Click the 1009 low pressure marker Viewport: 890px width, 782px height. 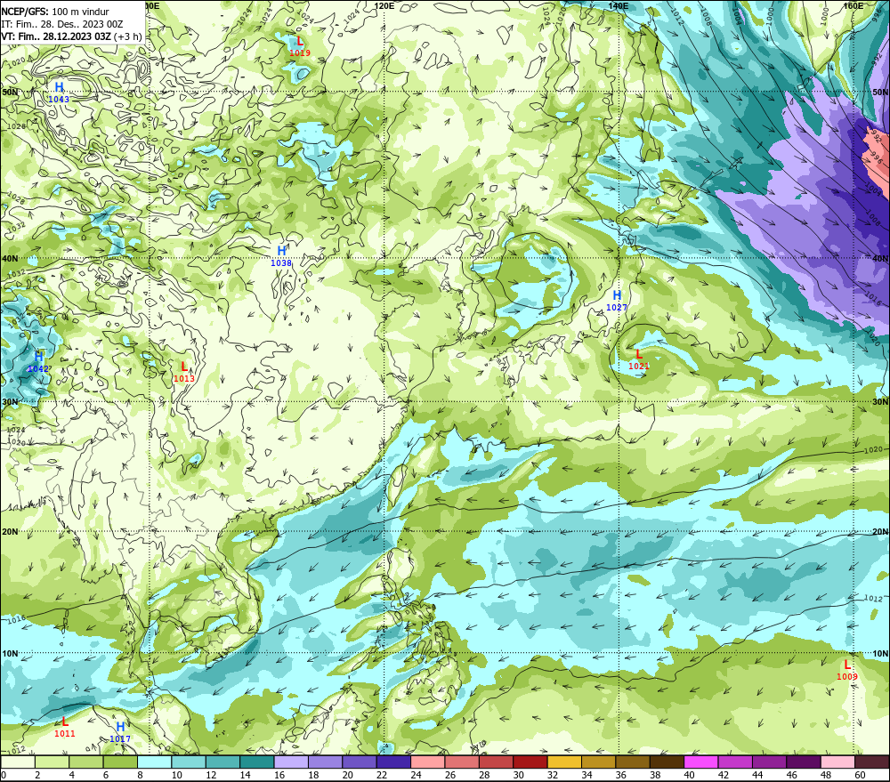847,670
